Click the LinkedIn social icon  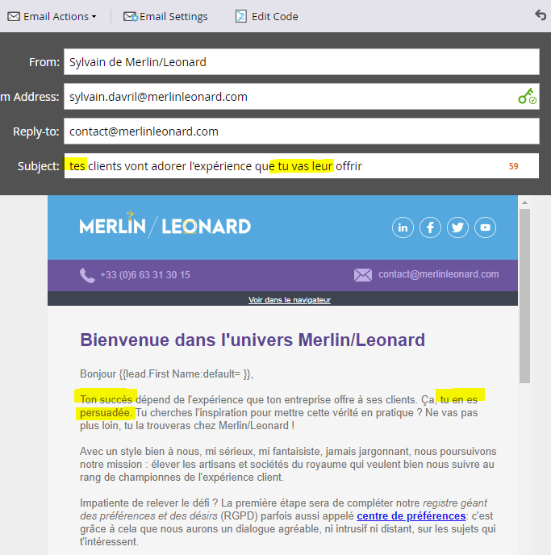tap(403, 227)
